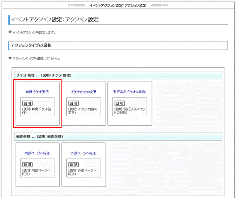Image resolution: width=236 pixels, height=198 pixels.
Task: Click the 説明 badge under 外部ページへ転送
Action: coord(74,164)
